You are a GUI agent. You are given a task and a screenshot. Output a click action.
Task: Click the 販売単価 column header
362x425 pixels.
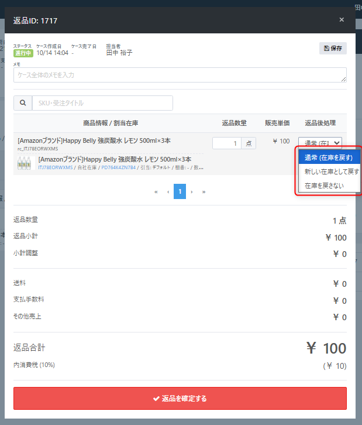277,123
